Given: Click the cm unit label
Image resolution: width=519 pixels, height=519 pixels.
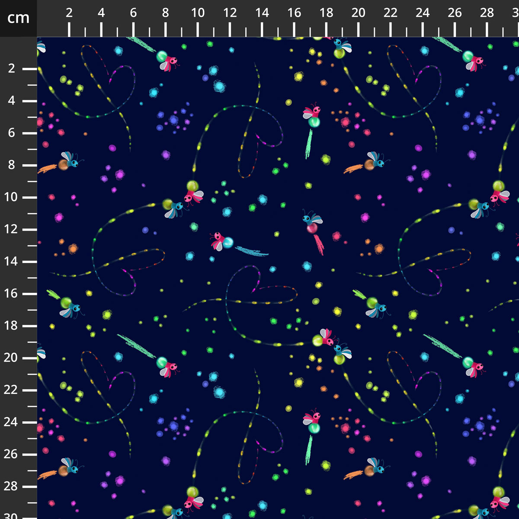Looking at the screenshot, I should pyautogui.click(x=18, y=18).
